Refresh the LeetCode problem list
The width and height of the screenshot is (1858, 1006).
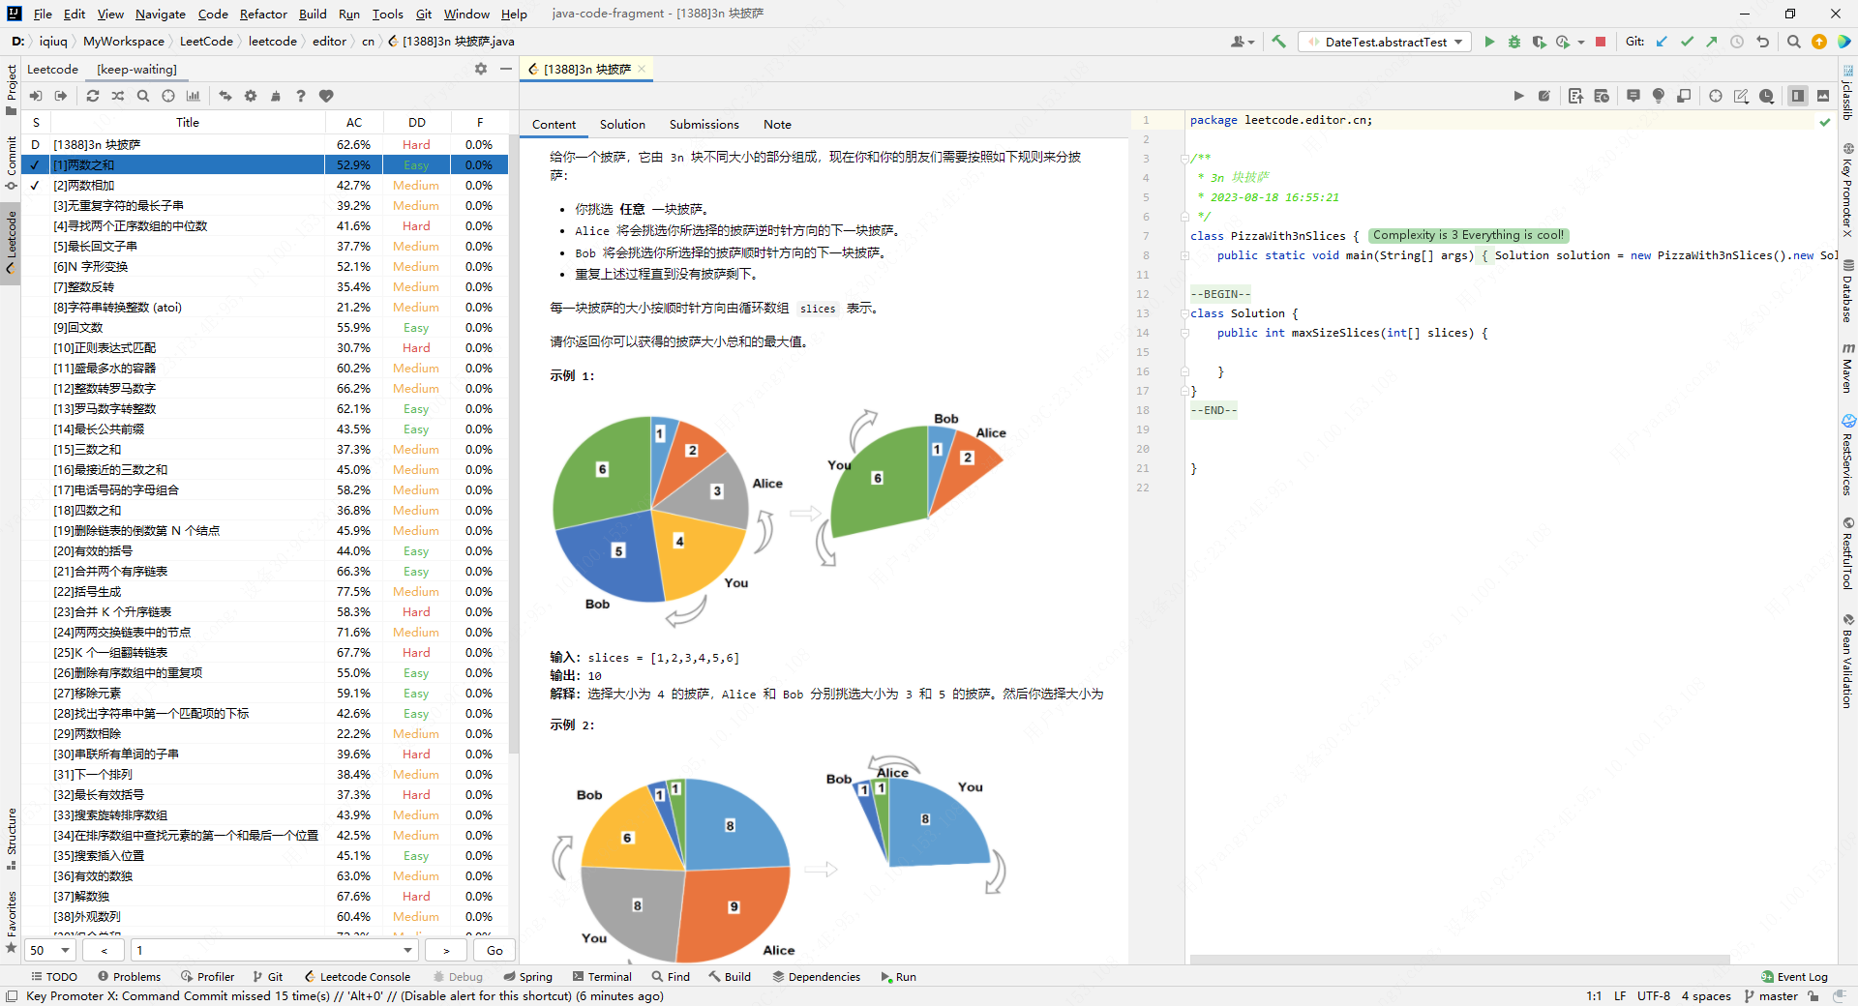click(92, 96)
